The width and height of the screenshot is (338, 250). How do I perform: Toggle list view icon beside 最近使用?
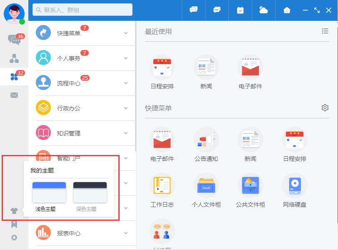pos(325,31)
